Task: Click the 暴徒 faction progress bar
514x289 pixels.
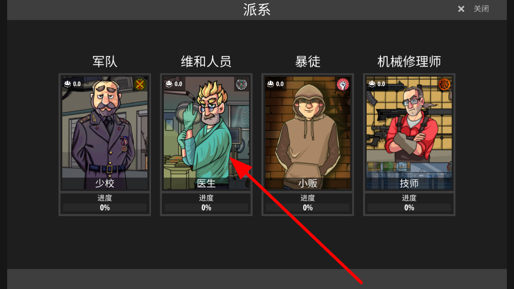Action: coord(308,207)
